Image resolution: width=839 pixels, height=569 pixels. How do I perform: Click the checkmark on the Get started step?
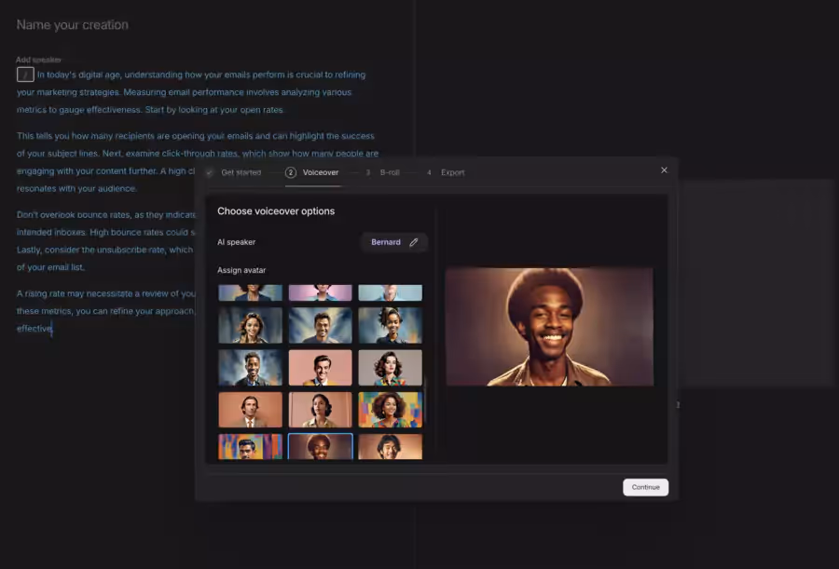(x=210, y=172)
